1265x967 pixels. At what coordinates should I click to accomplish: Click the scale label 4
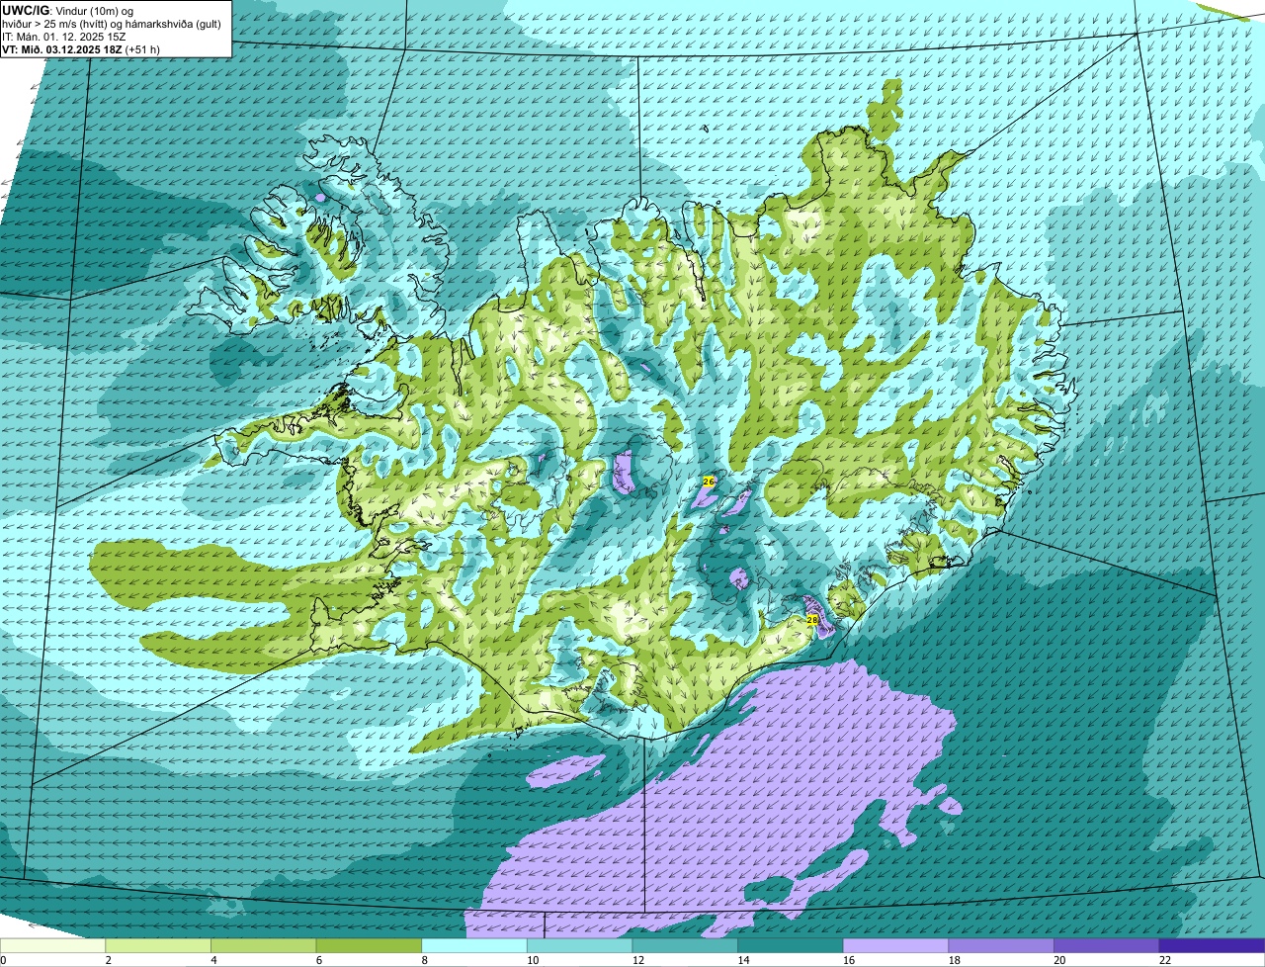(213, 961)
